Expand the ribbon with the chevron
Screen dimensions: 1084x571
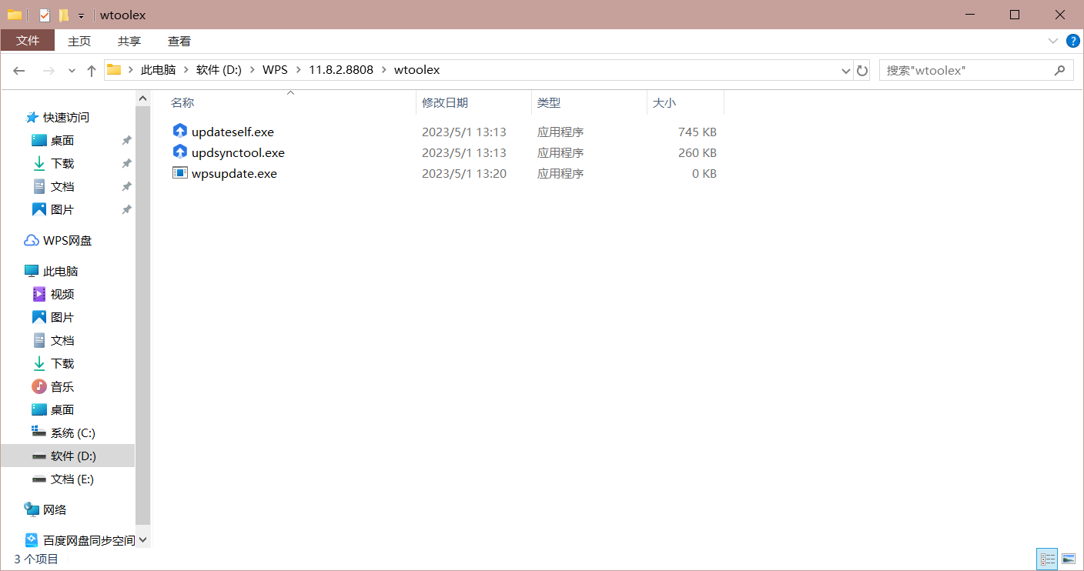(x=1053, y=41)
